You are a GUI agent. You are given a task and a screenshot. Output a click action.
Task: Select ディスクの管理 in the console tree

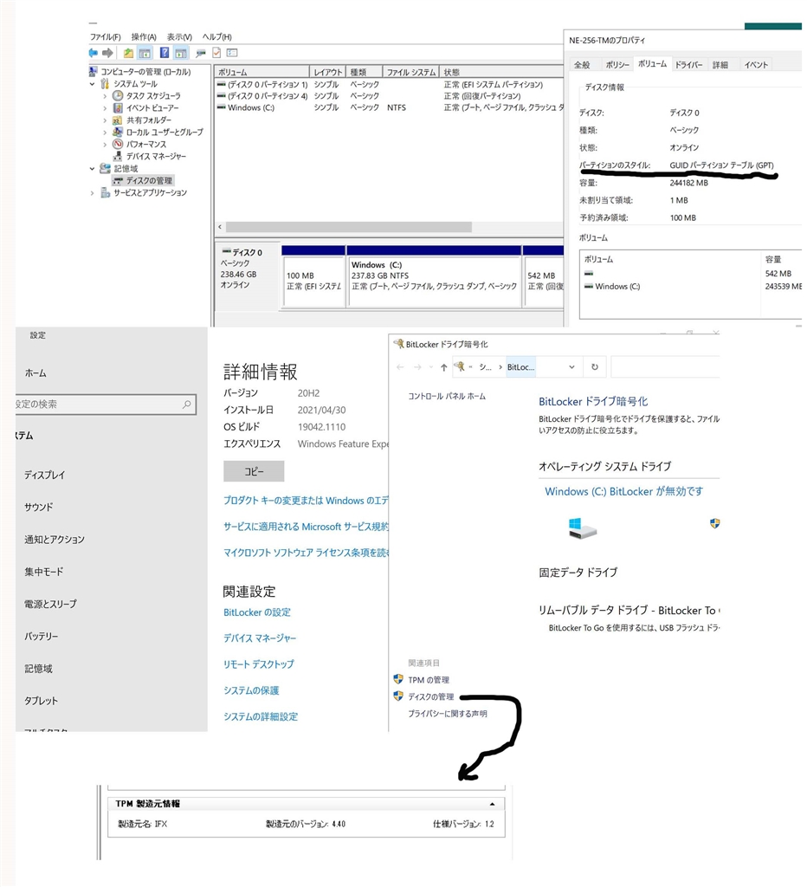point(143,180)
